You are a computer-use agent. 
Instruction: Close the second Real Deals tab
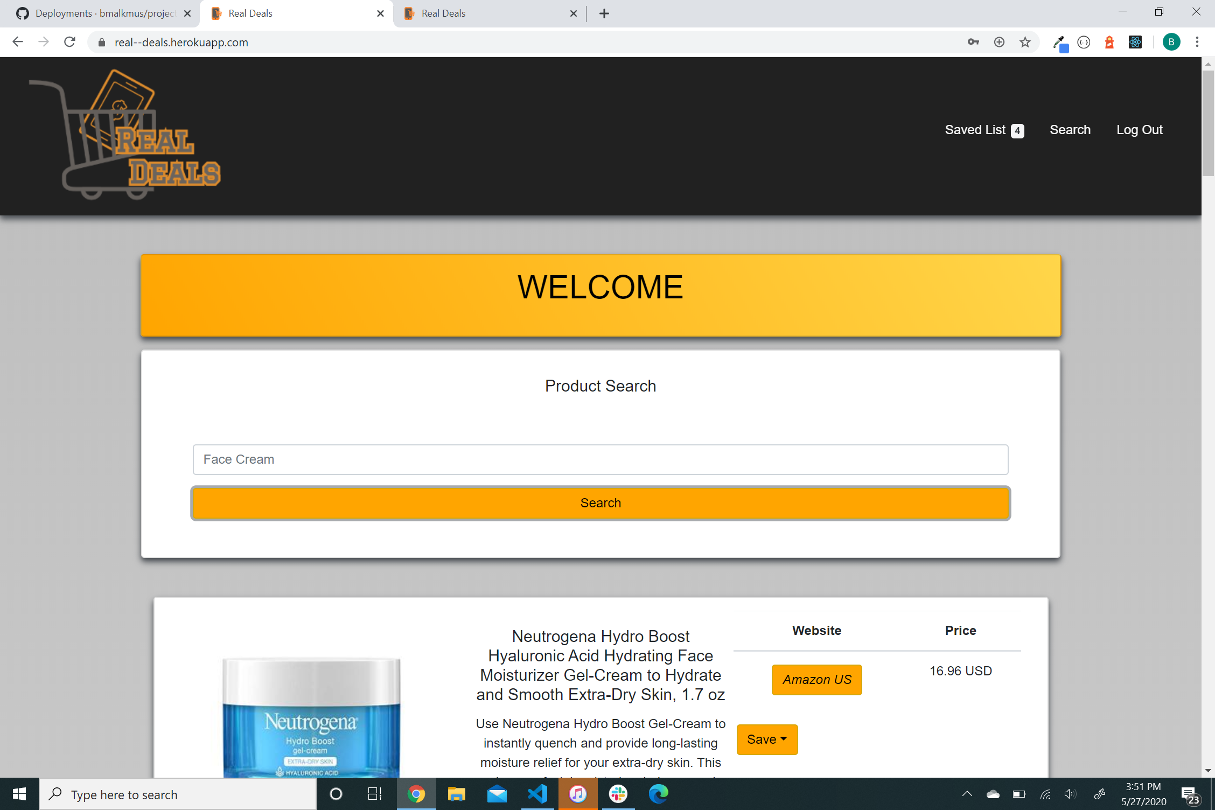click(574, 13)
